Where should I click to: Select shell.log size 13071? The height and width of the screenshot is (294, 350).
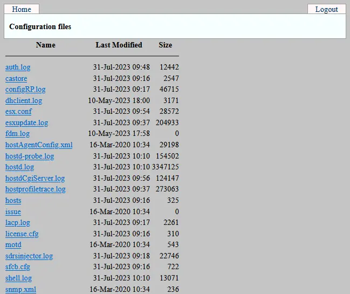coord(169,278)
